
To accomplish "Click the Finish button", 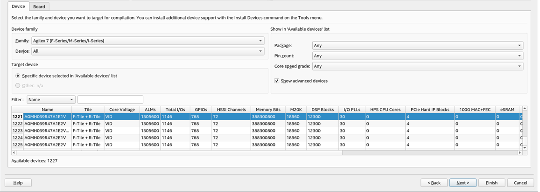I will (x=491, y=183).
